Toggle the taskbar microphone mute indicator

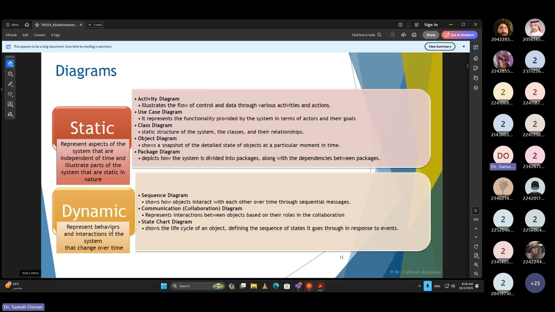click(x=428, y=286)
